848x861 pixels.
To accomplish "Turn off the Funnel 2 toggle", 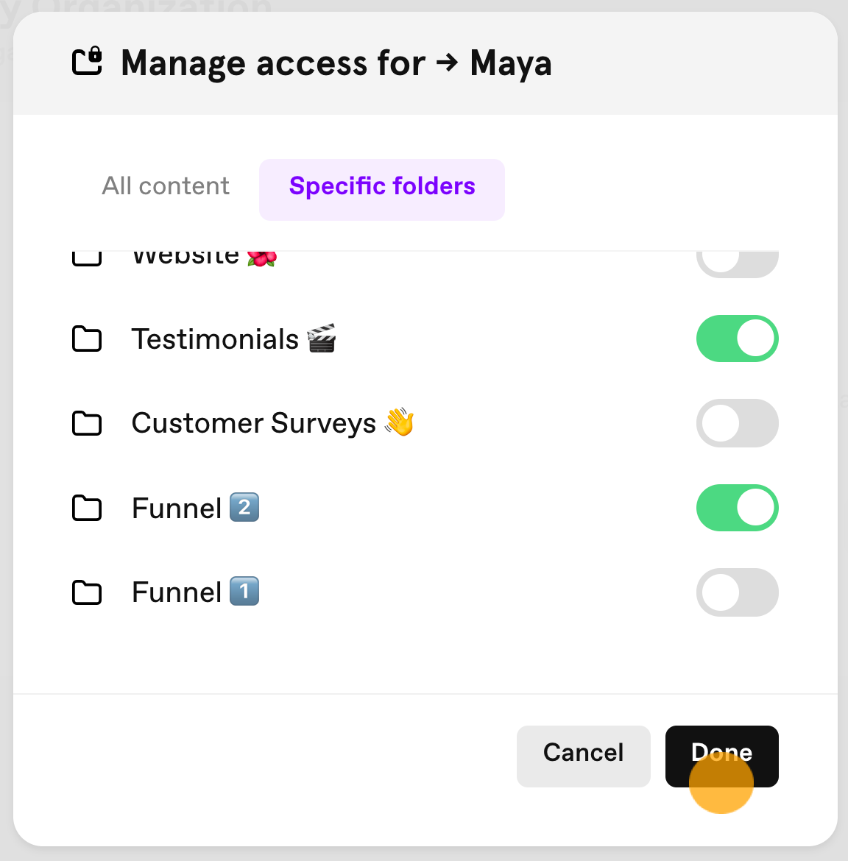I will 737,508.
